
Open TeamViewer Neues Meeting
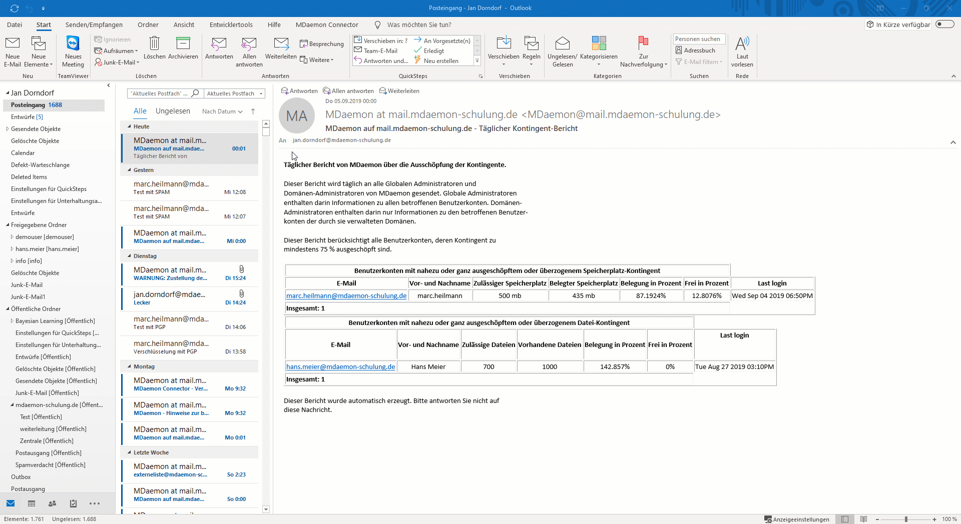tap(73, 45)
